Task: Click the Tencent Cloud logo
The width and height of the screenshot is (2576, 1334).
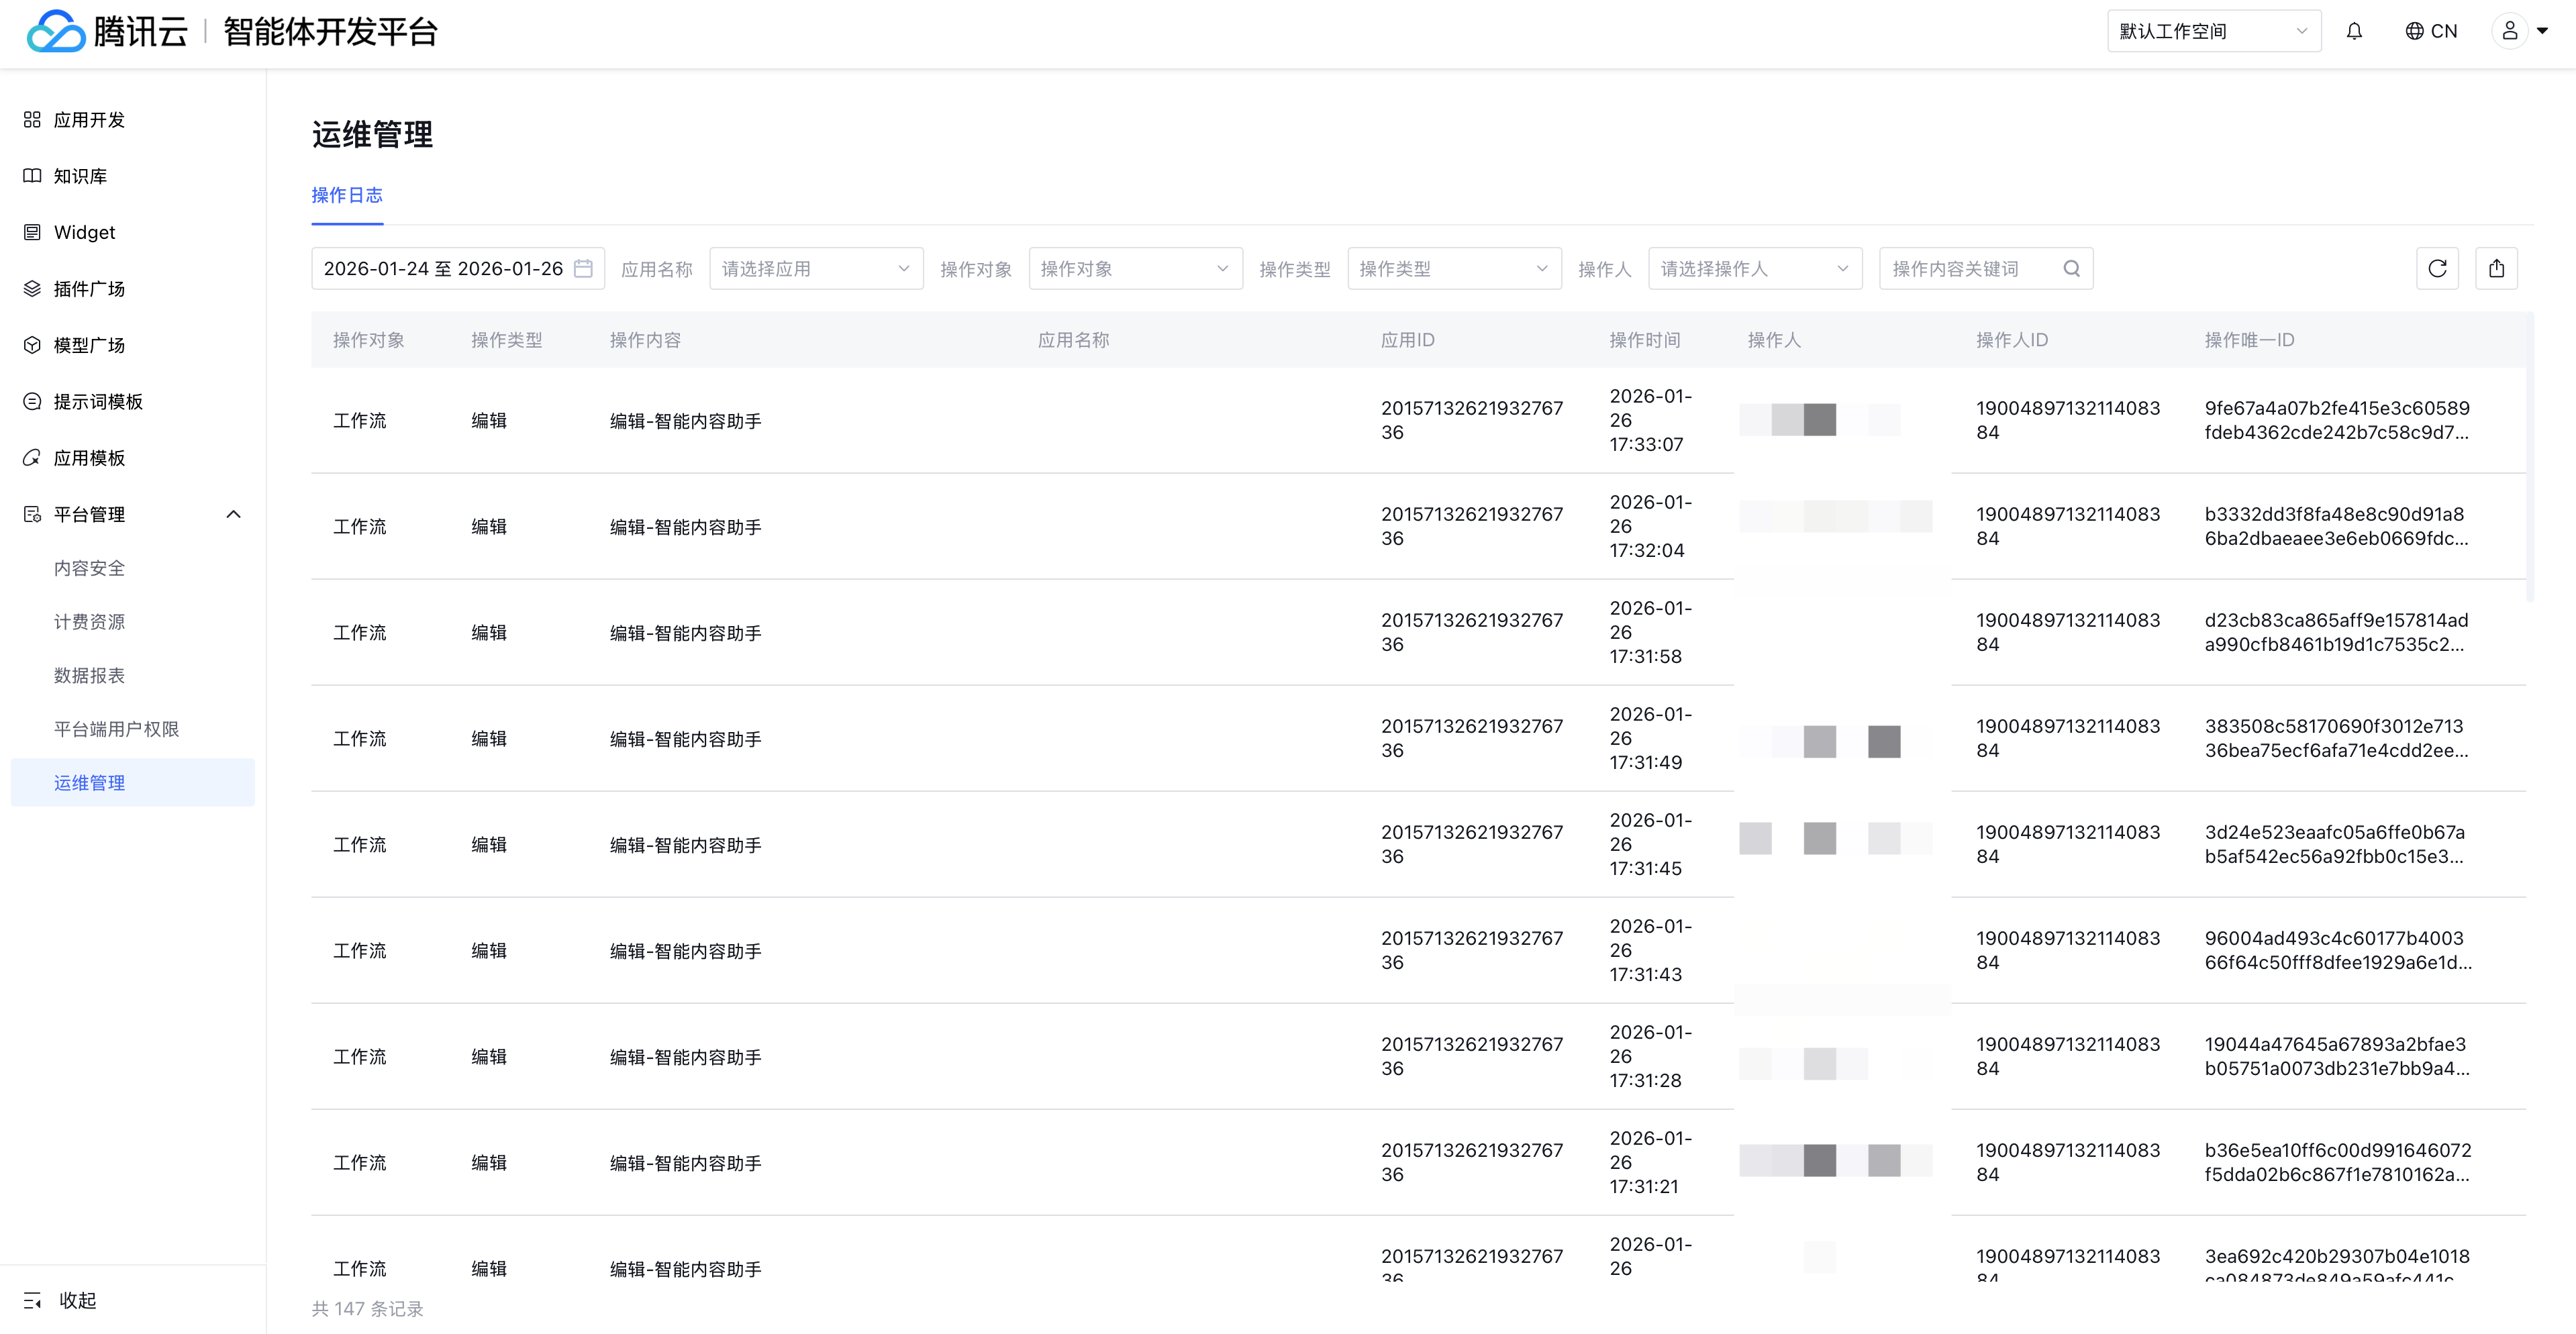Action: (57, 32)
